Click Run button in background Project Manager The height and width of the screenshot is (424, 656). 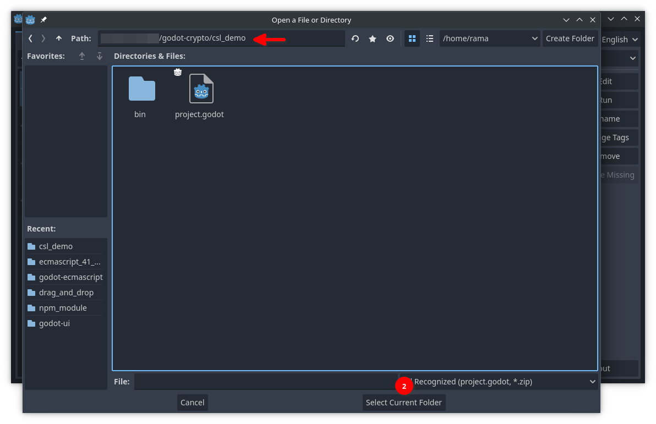pyautogui.click(x=619, y=100)
